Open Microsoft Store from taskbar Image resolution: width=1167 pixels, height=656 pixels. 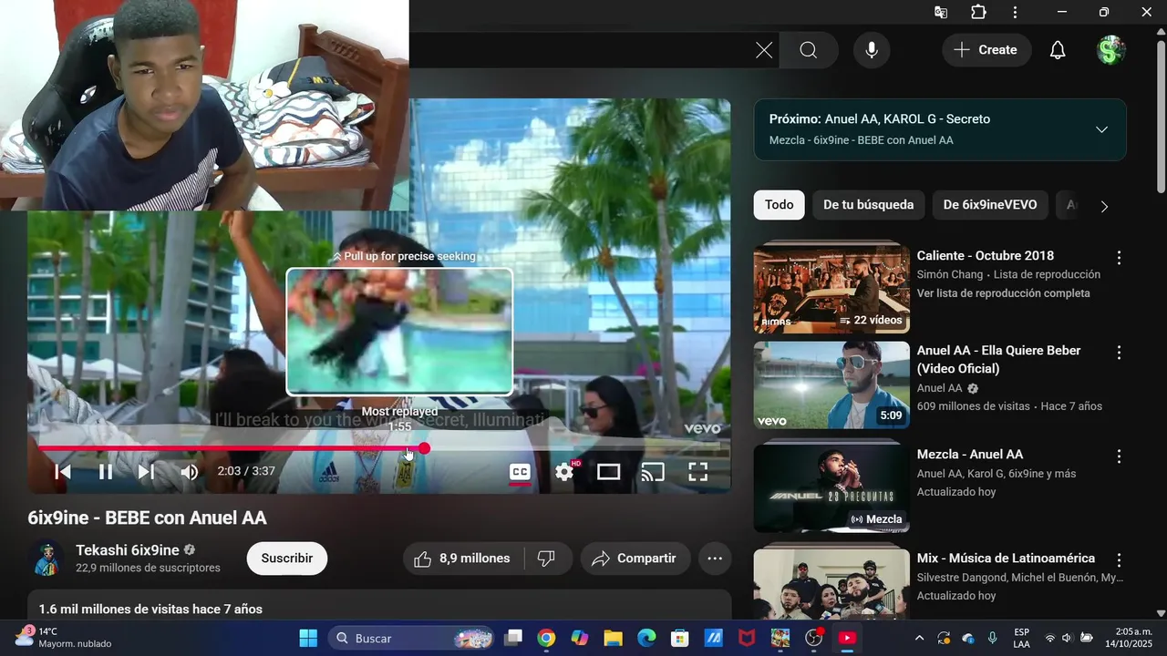click(680, 638)
